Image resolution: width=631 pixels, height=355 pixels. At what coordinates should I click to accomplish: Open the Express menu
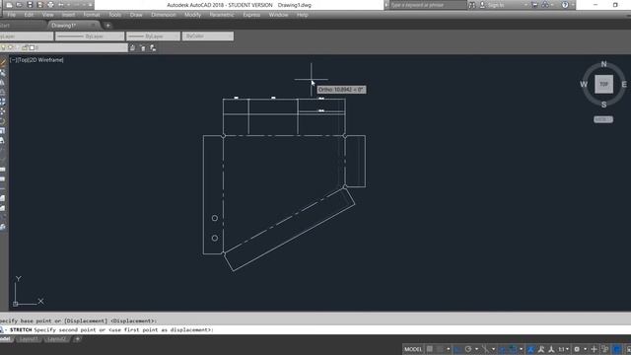tap(251, 15)
